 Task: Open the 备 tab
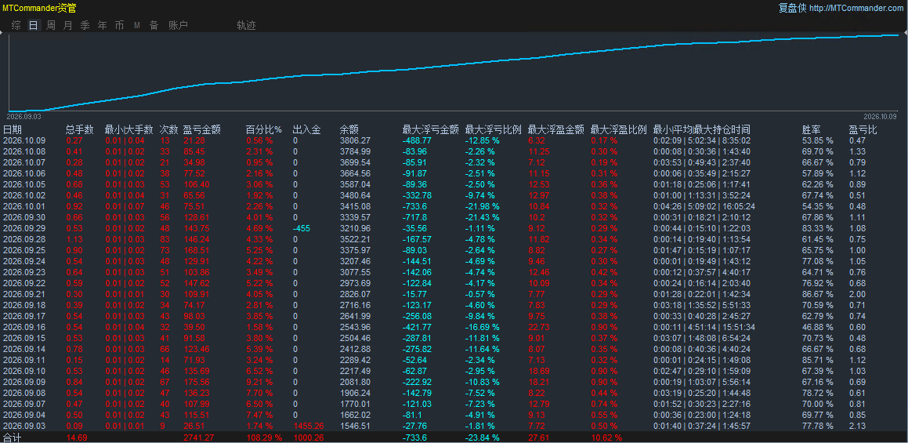[x=154, y=25]
